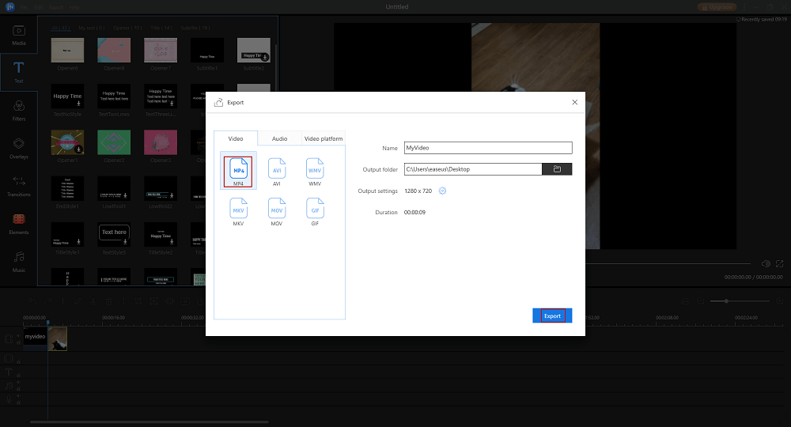791x427 pixels.
Task: Switch to the Audio export tab
Action: (x=279, y=138)
